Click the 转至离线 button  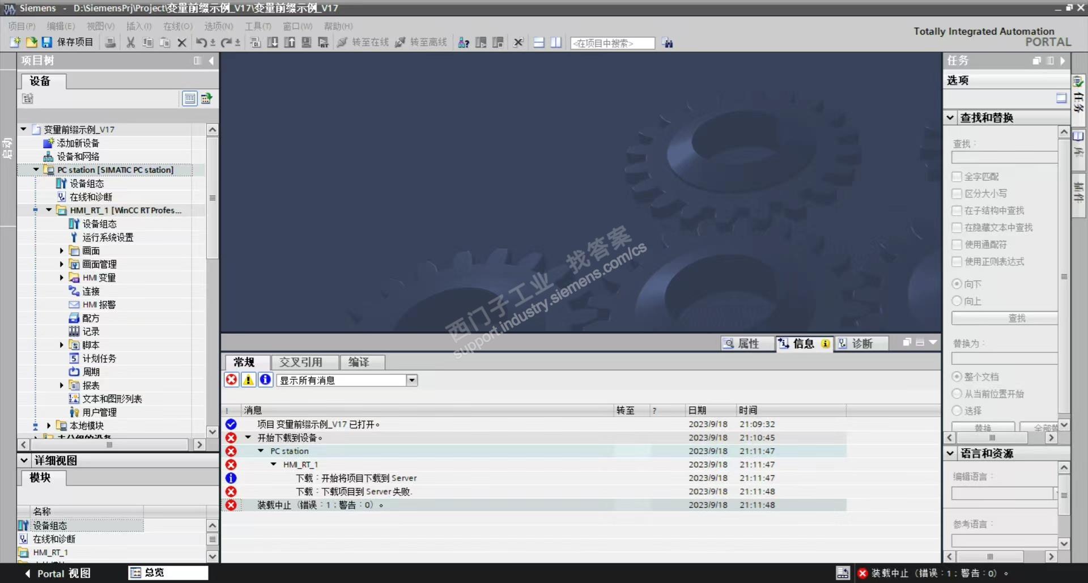click(421, 42)
